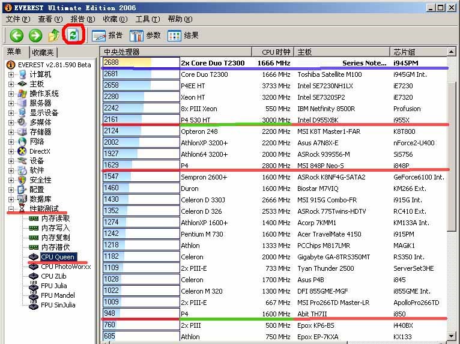Image resolution: width=460 pixels, height=344 pixels.
Task: Select the Pentium M 730 result row
Action: pyautogui.click(x=274, y=234)
